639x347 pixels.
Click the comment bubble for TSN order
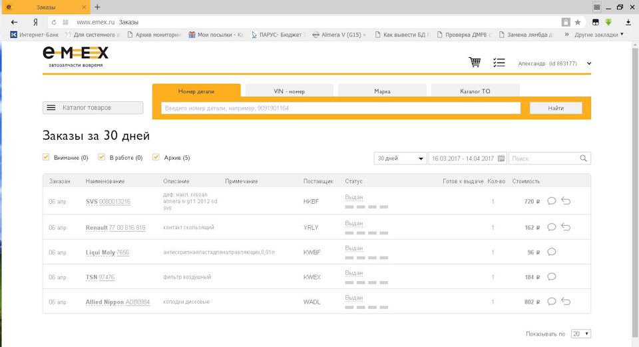coord(551,277)
